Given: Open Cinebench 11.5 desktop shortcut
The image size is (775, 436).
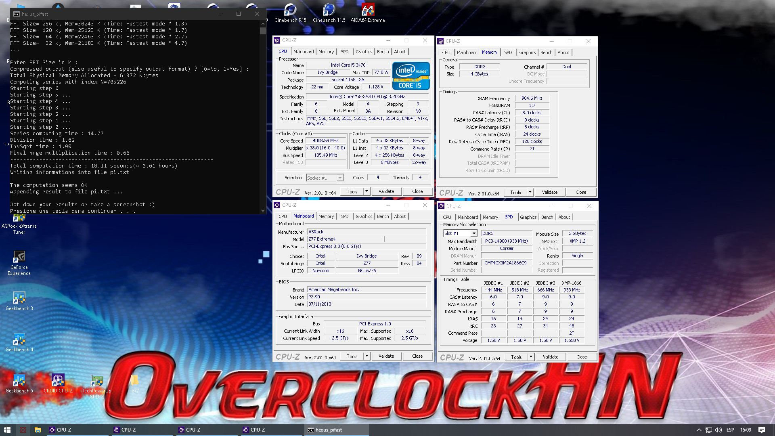Looking at the screenshot, I should click(x=329, y=13).
